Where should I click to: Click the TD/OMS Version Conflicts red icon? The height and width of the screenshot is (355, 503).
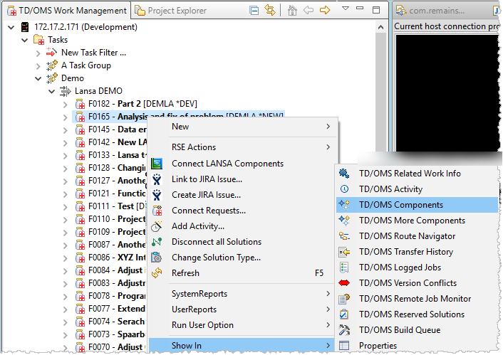345,283
